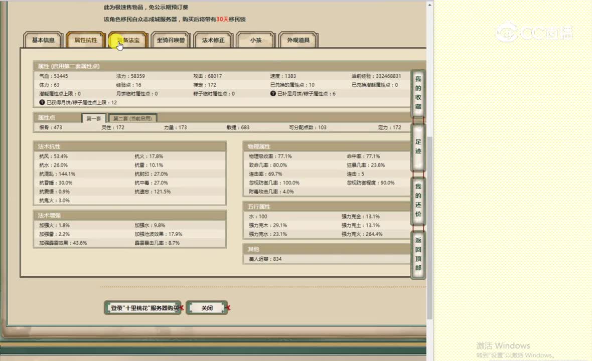Click 加强沧波效果：17.9% entry

point(158,234)
